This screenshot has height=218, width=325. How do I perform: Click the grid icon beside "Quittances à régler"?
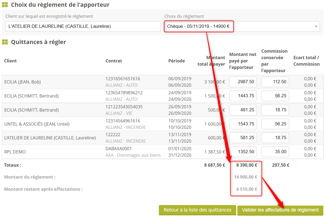[5, 42]
